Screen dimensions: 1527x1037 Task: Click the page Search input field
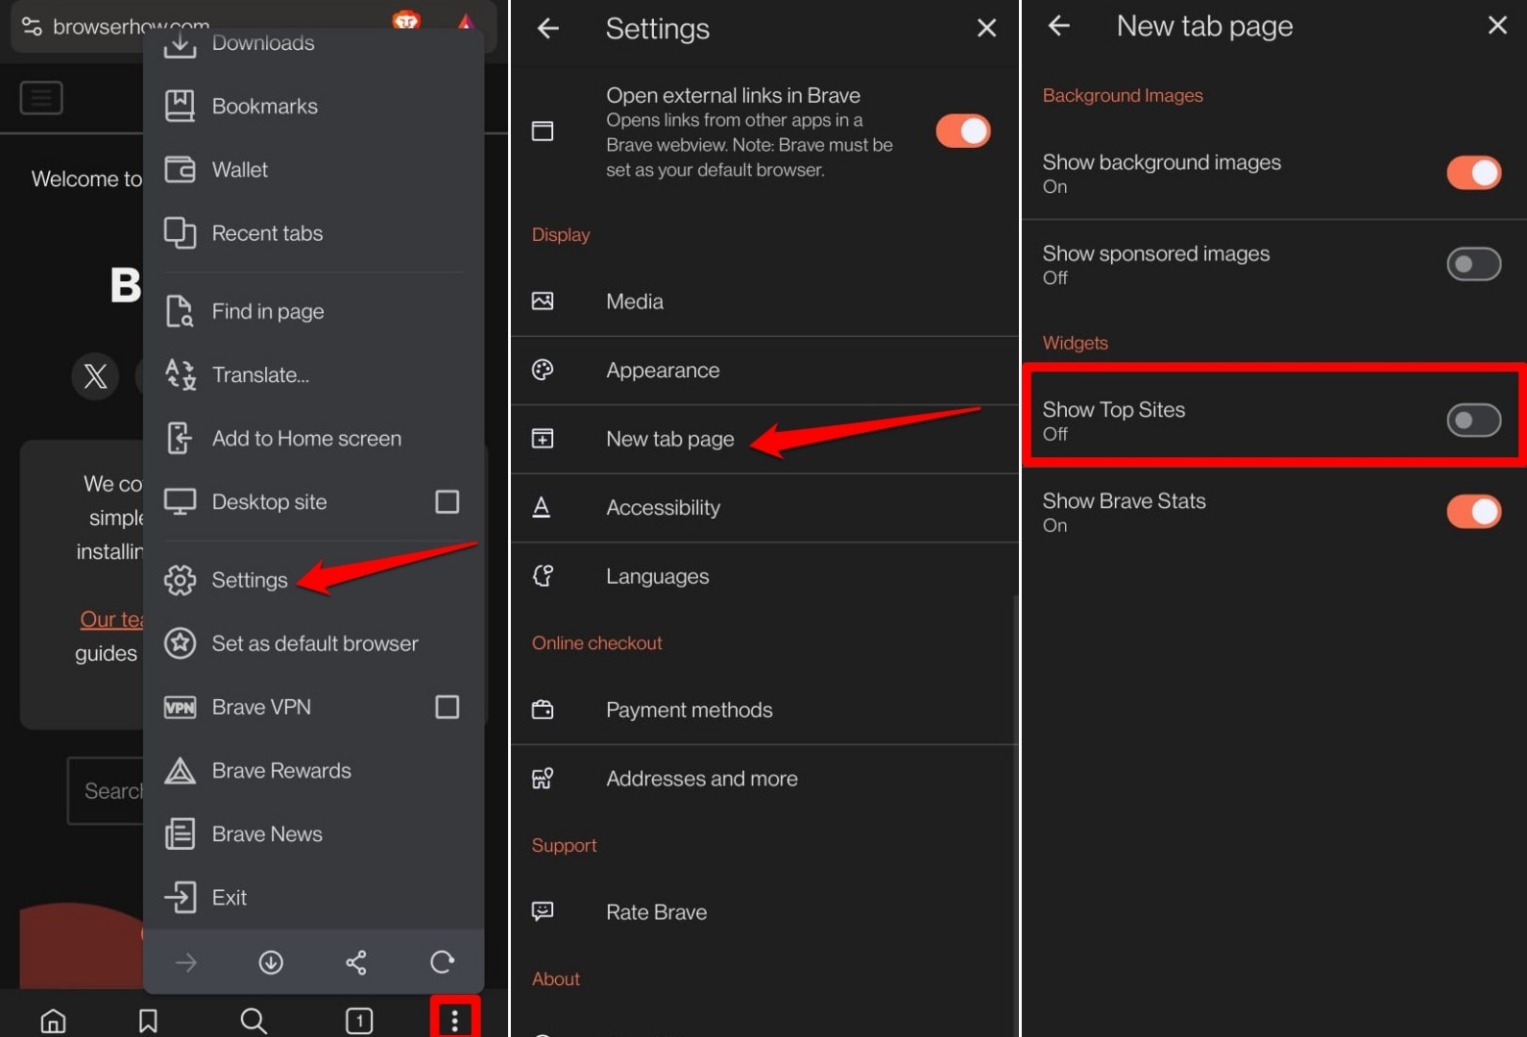[106, 790]
